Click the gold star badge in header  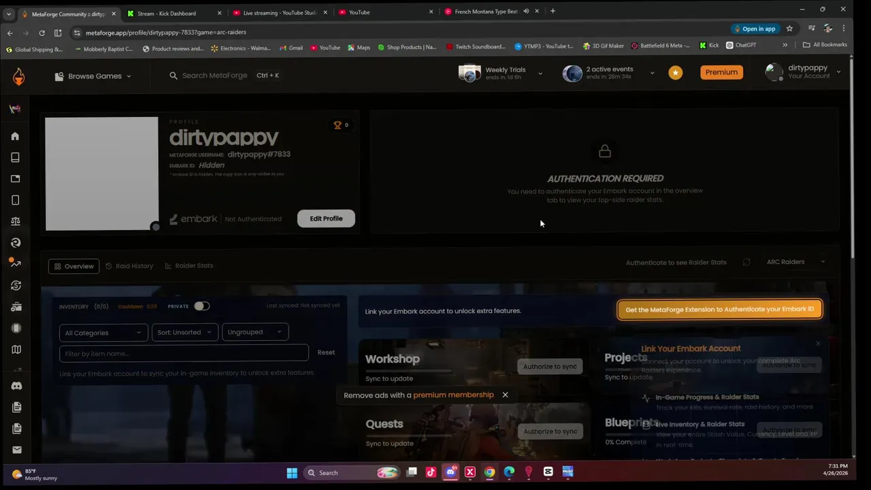click(x=675, y=72)
